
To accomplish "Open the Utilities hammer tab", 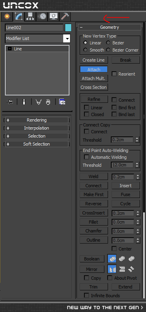I will 65,16.
